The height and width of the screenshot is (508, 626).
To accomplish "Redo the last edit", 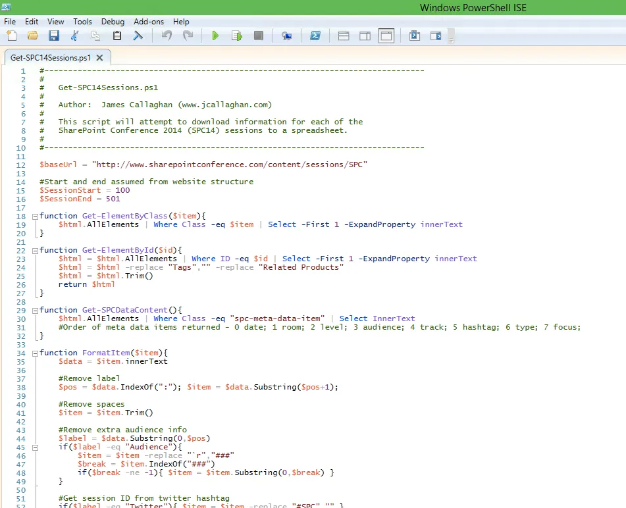I will (x=188, y=36).
